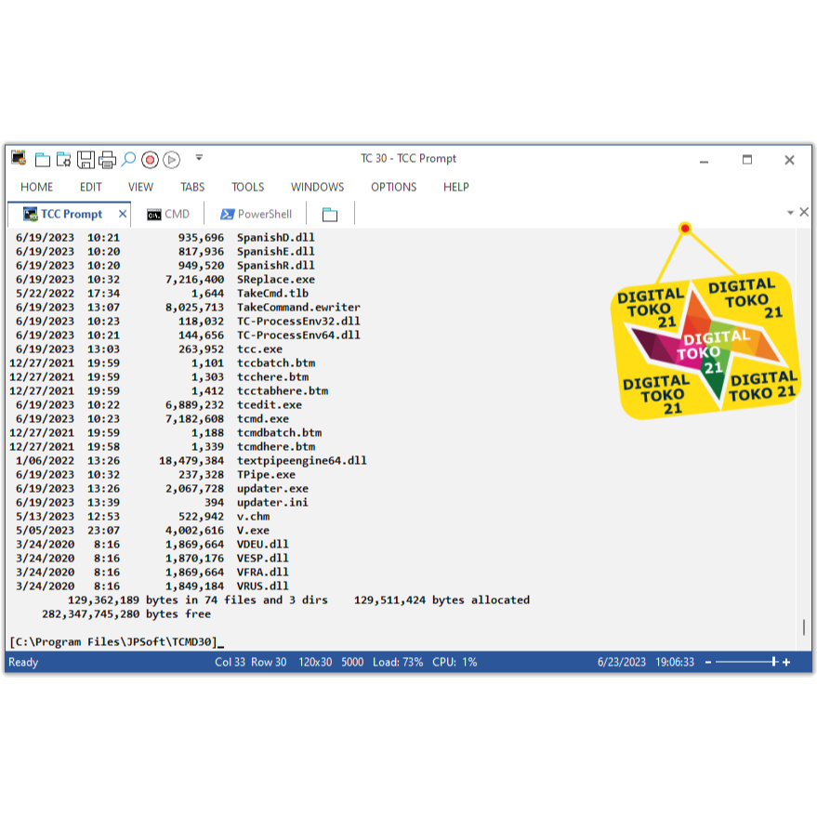Launch a CMD tab
The image size is (817, 817).
[168, 214]
